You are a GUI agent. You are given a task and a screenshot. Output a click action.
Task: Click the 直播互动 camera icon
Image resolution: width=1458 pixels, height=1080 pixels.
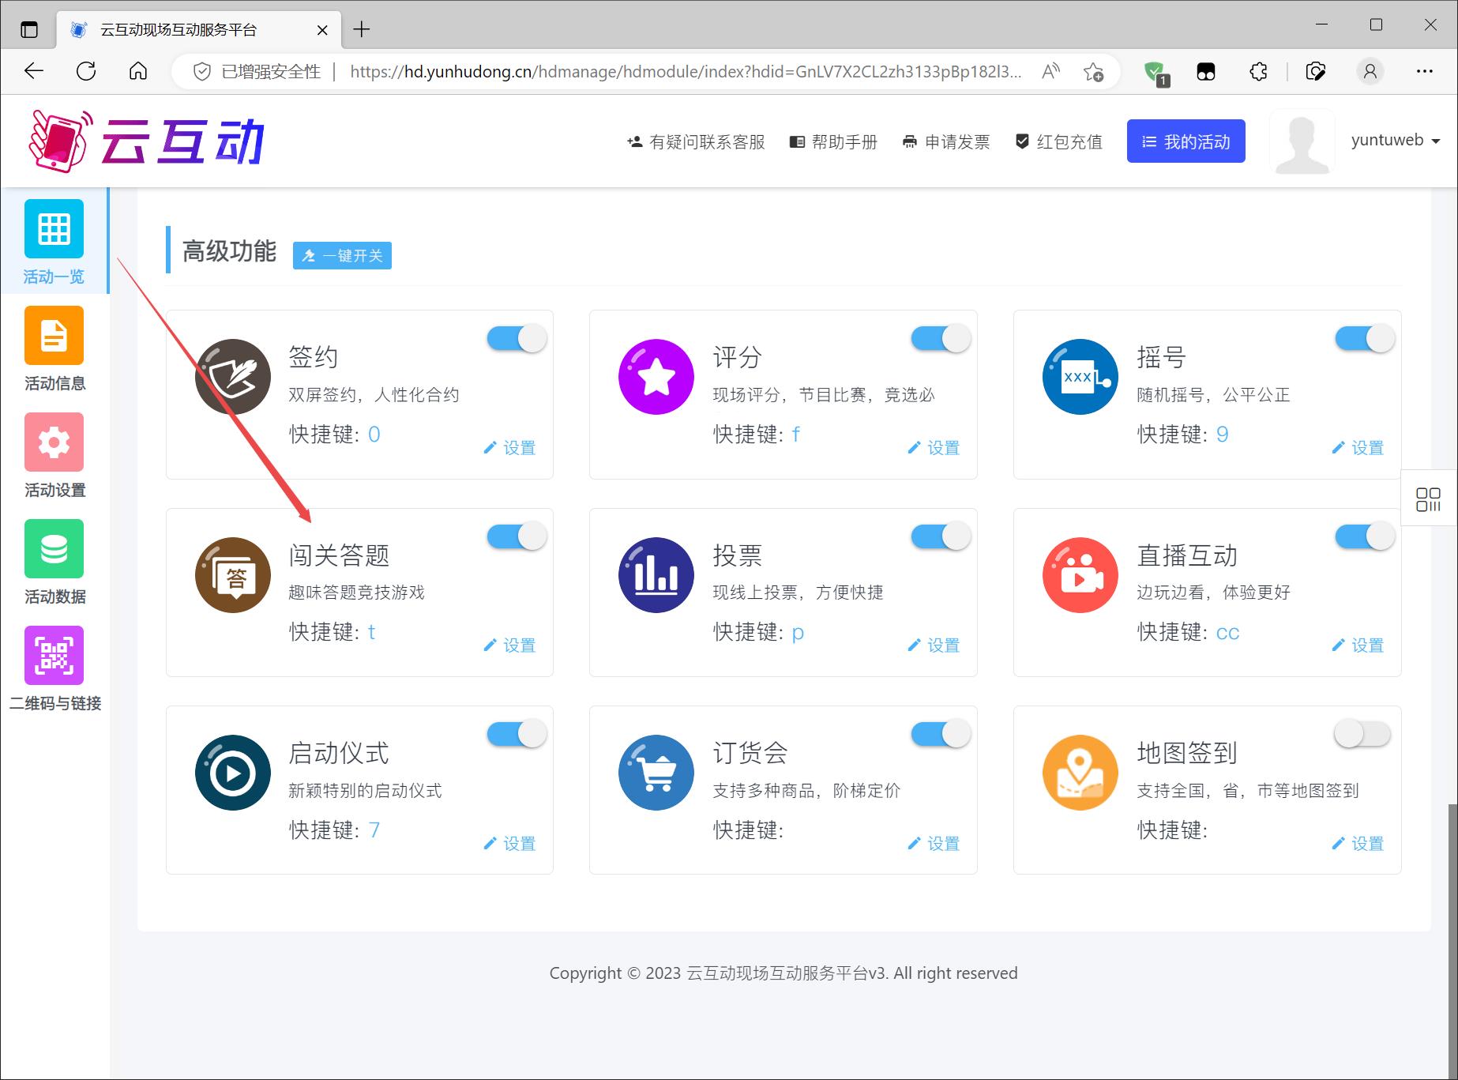click(1080, 575)
